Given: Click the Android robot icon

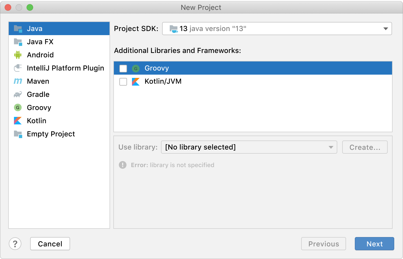Looking at the screenshot, I should point(18,55).
